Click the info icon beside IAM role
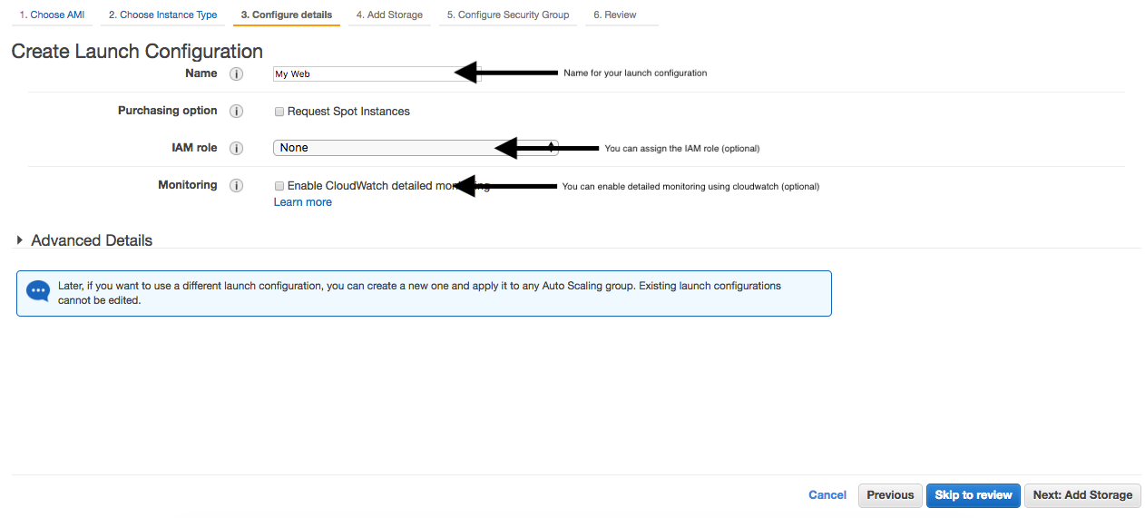Viewport: 1145px width, 518px height. click(x=236, y=149)
